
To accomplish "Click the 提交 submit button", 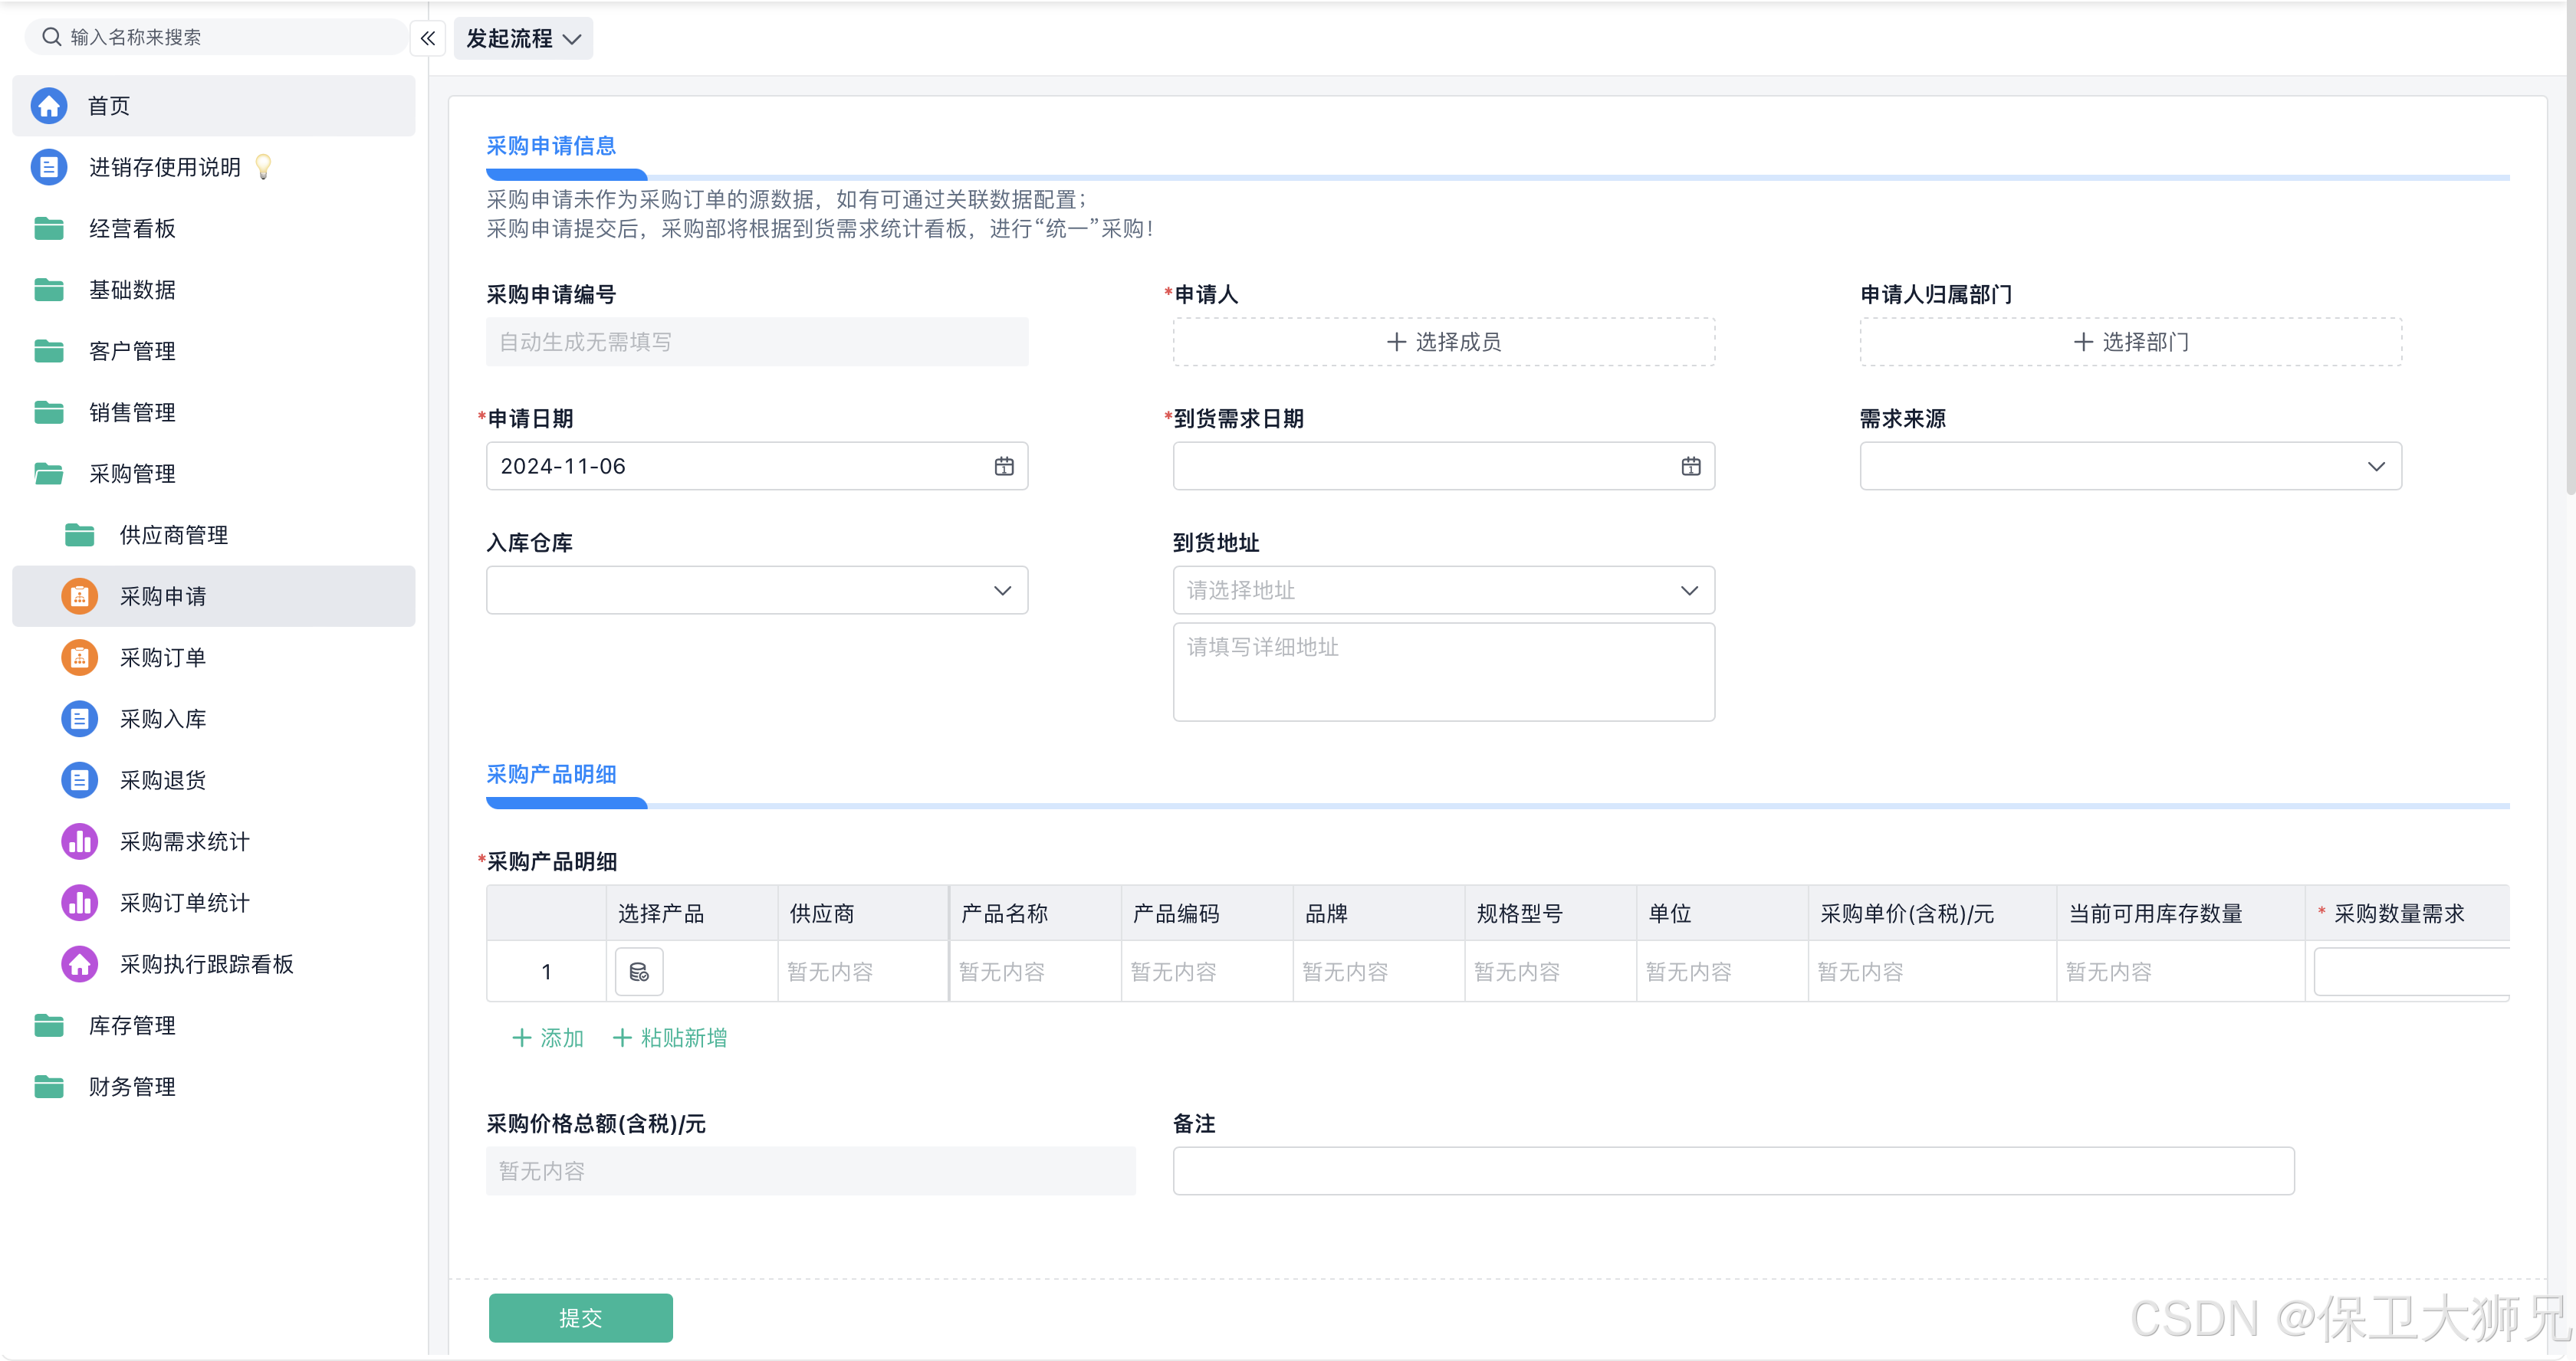I will pyautogui.click(x=580, y=1318).
